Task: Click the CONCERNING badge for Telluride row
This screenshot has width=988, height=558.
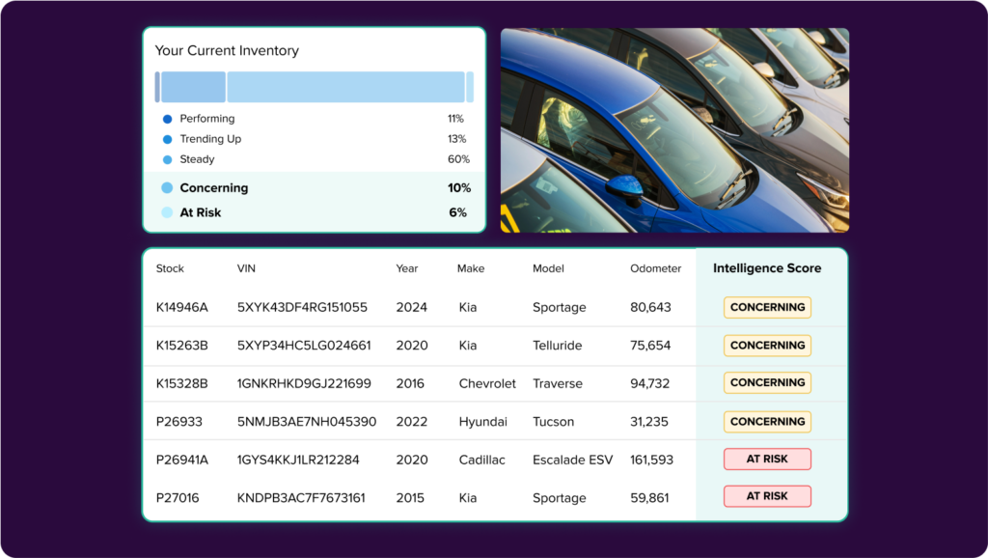Action: (767, 346)
